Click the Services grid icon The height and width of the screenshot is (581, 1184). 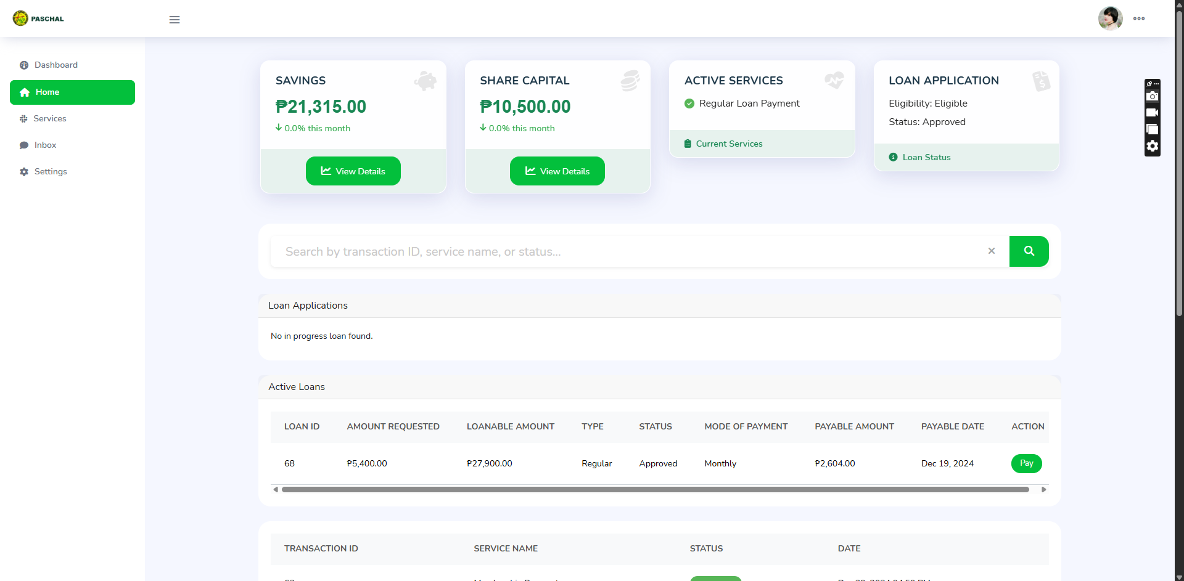coord(23,119)
